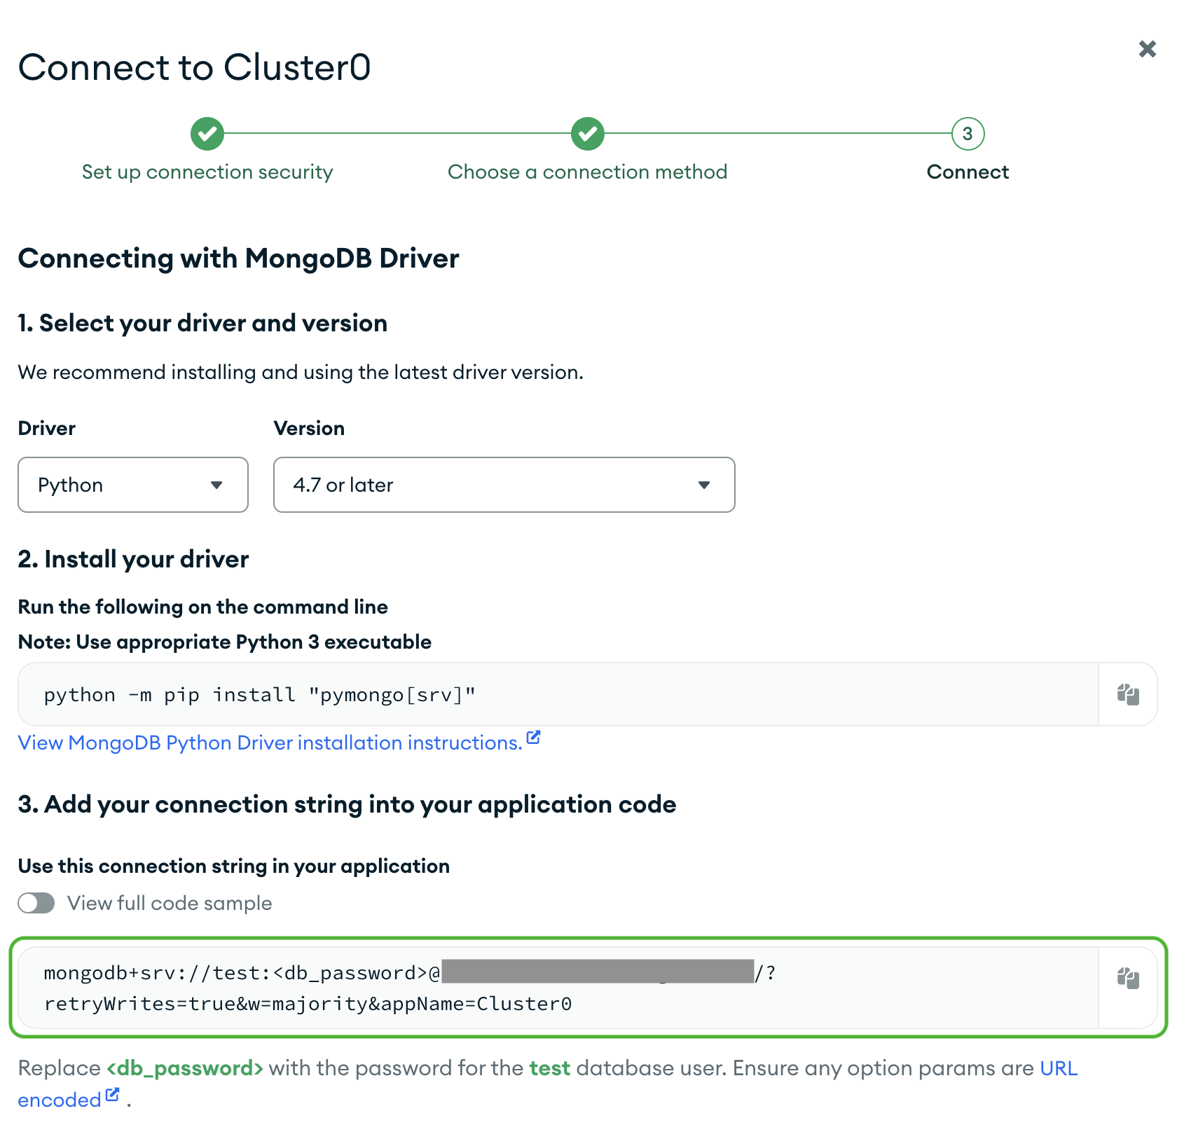Click 'Choose a connection method' step label
The width and height of the screenshot is (1191, 1132).
[588, 172]
